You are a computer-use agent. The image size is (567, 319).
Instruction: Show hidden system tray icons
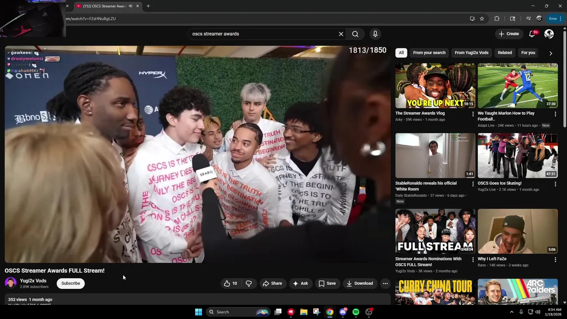coord(512,312)
